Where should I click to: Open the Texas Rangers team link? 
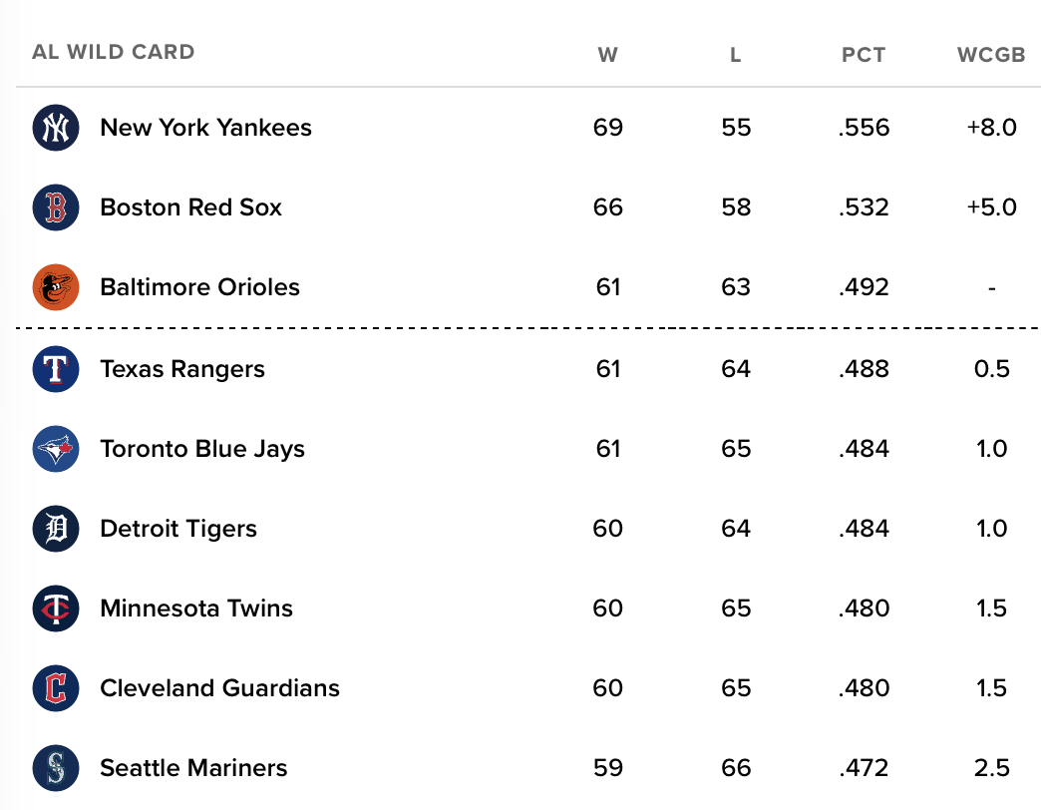[182, 369]
